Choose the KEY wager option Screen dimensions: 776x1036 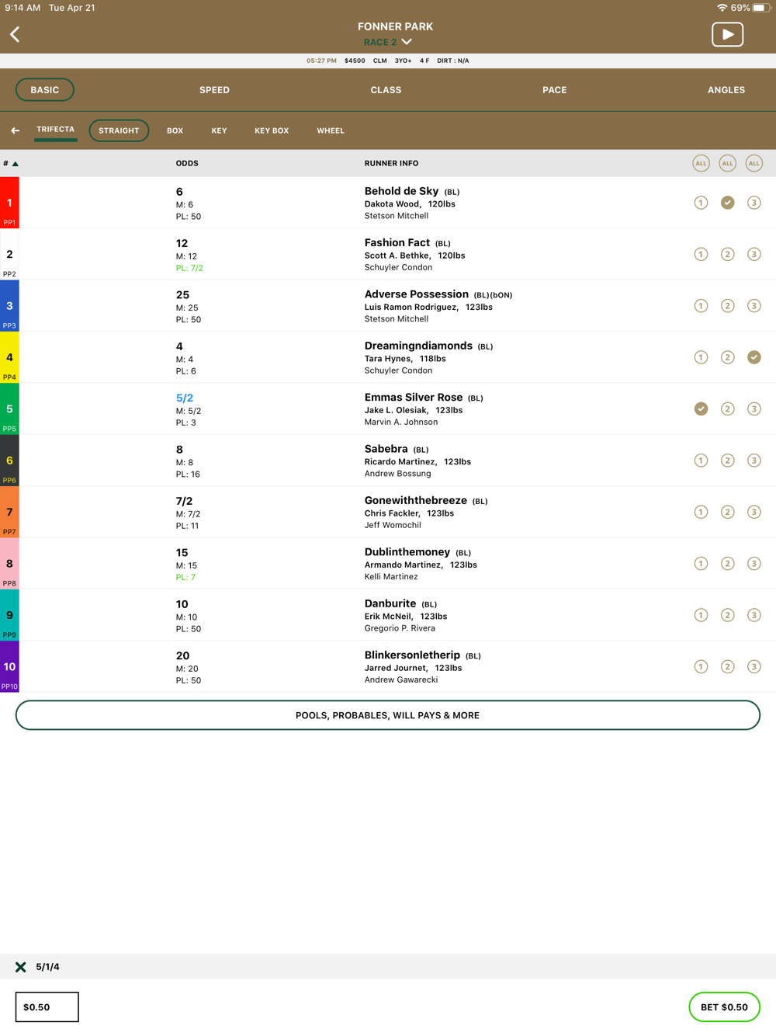coord(220,130)
